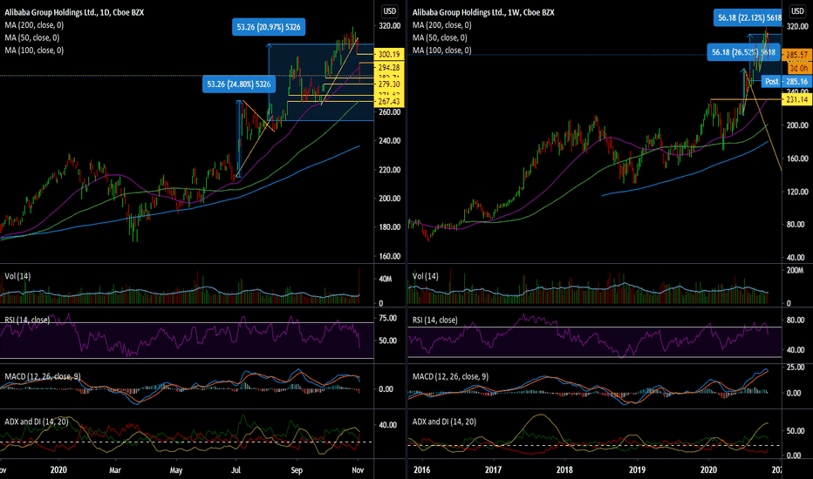Open the USD currency selector on daily chart

pyautogui.click(x=389, y=10)
